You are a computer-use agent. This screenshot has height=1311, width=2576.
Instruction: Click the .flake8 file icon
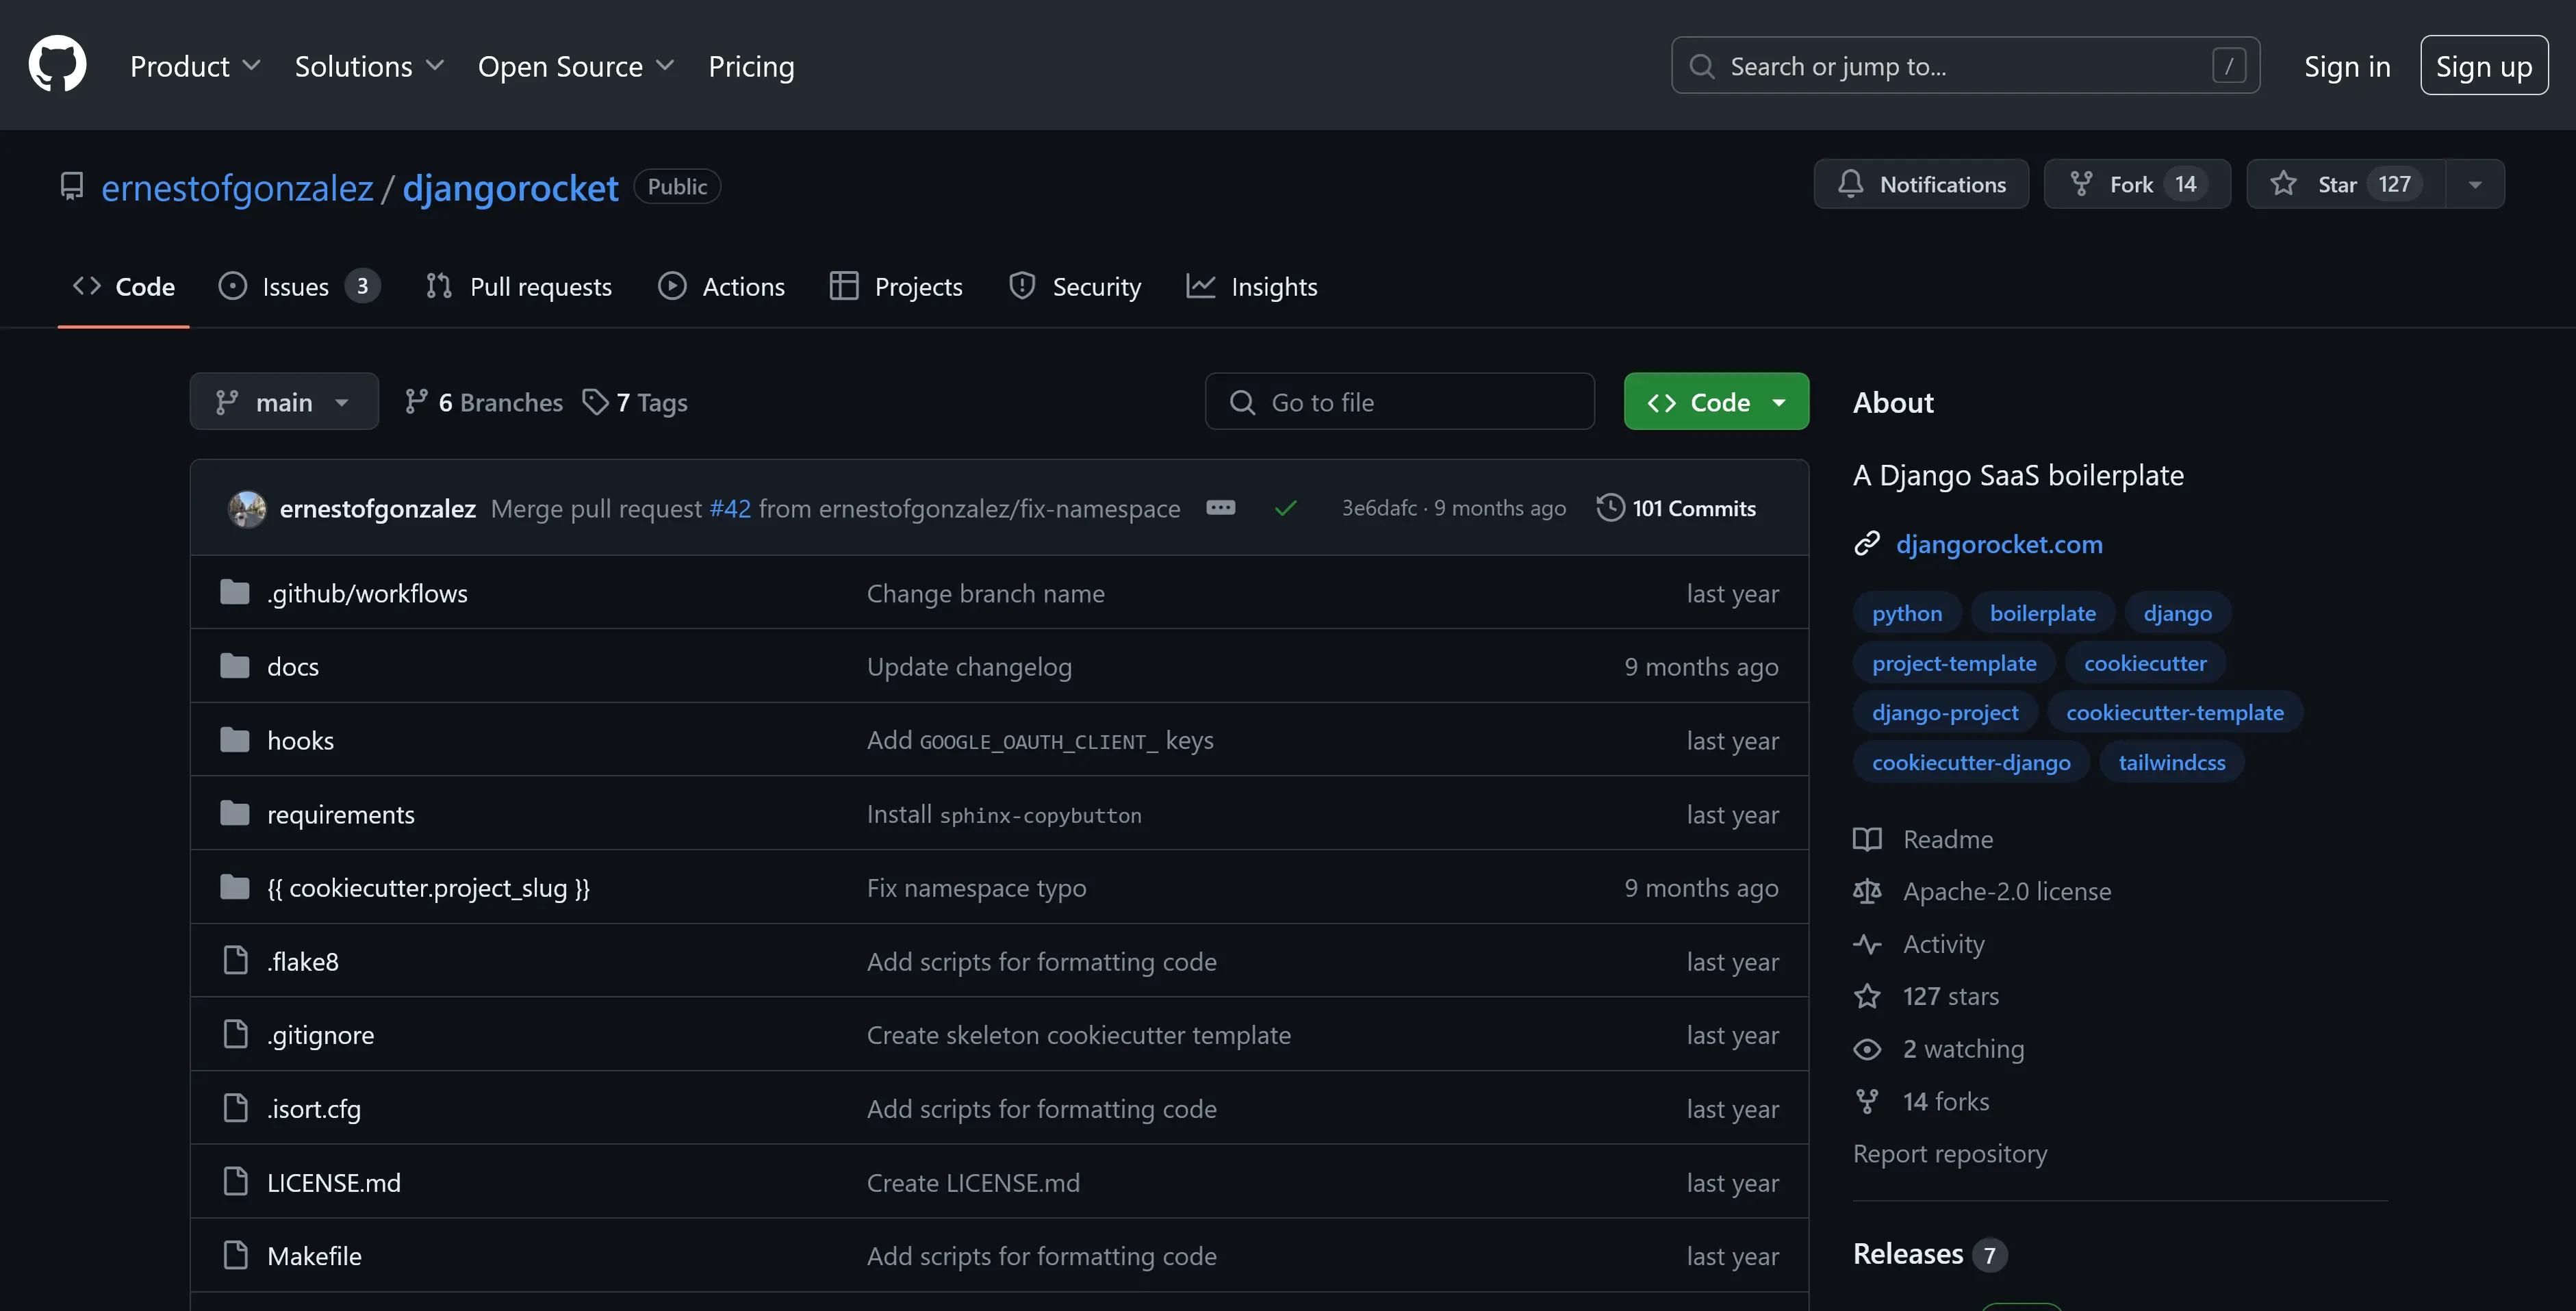coord(235,960)
